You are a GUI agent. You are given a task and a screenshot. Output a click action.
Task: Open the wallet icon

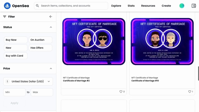pyautogui.click(x=194, y=6)
